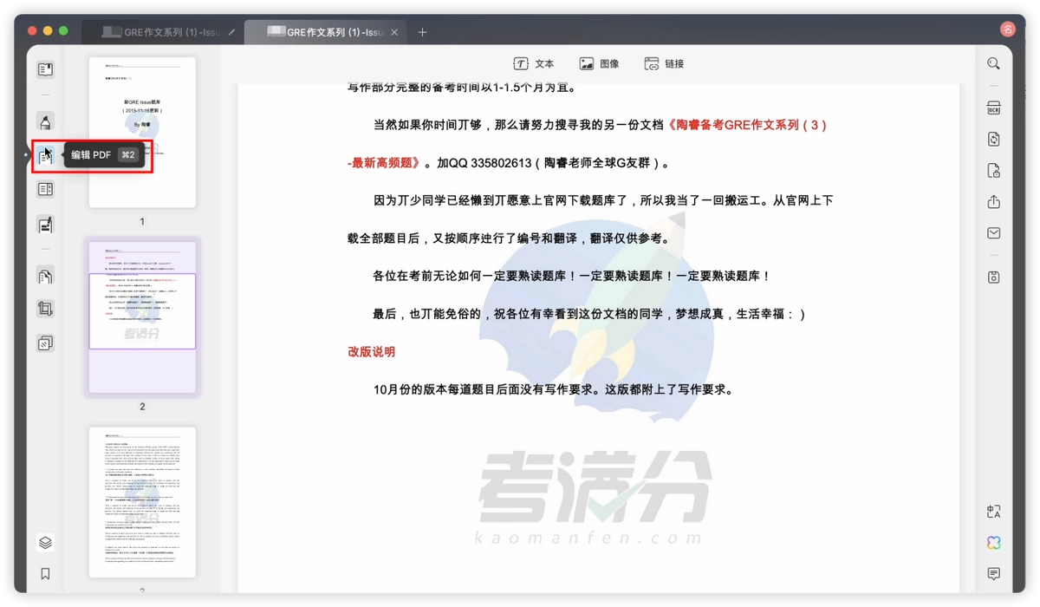Viewport: 1040px width, 607px height.
Task: Open the Organize Pages tool
Action: pos(45,277)
